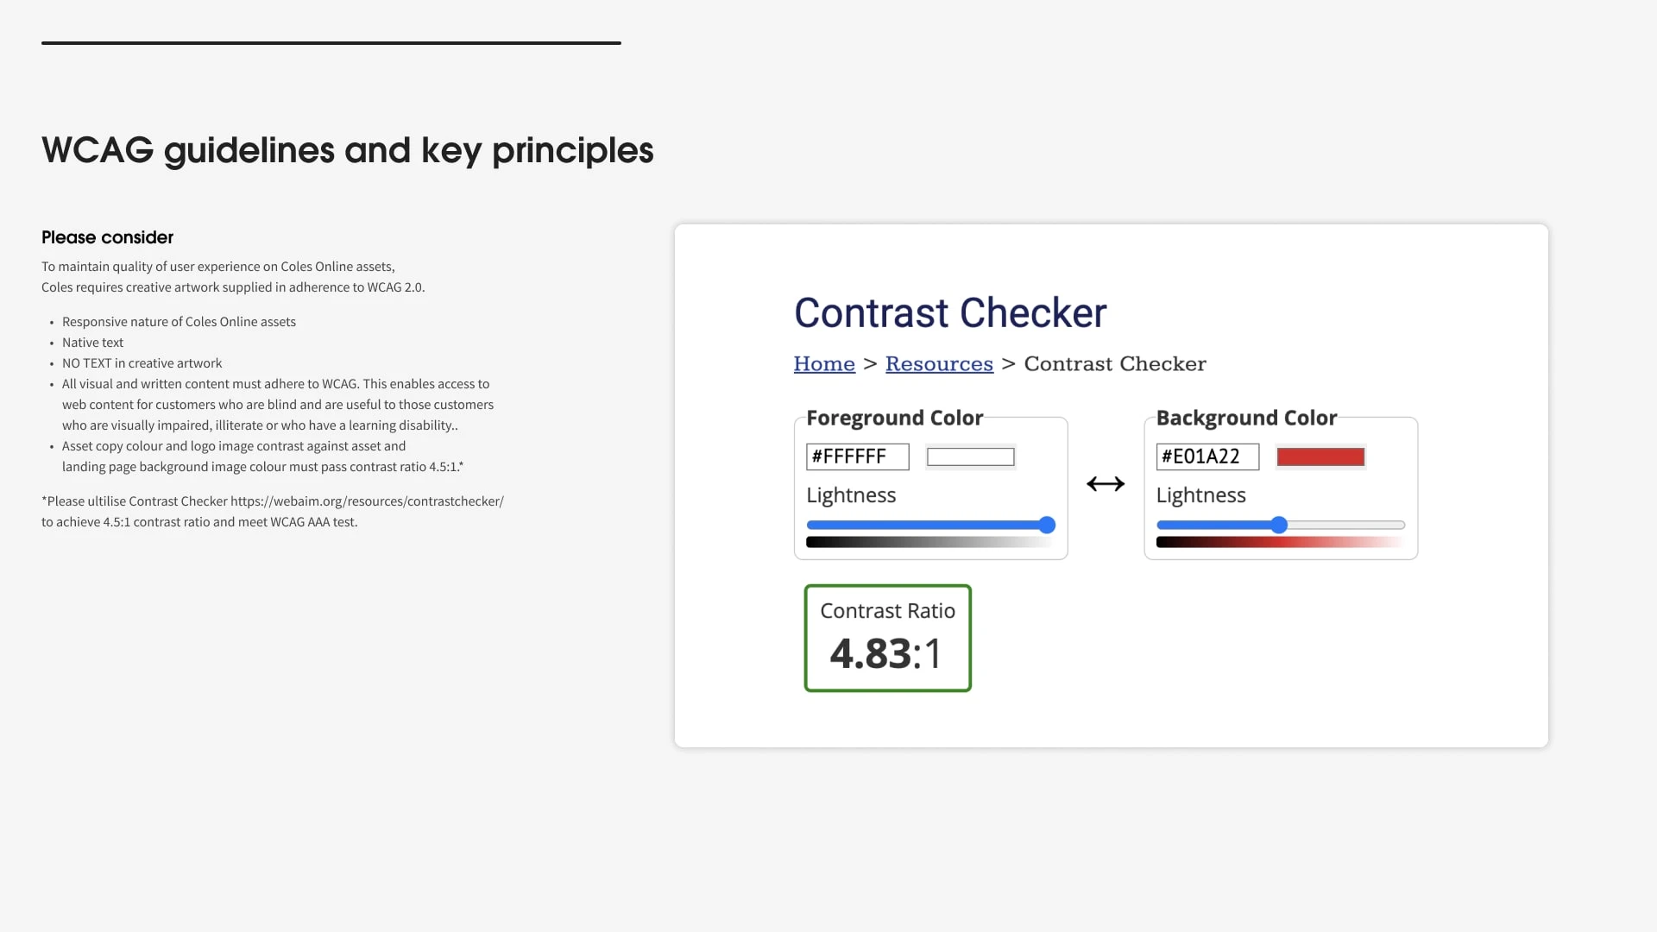Screen dimensions: 1657x932
Task: Click the Background Color group label
Action: 1246,419
